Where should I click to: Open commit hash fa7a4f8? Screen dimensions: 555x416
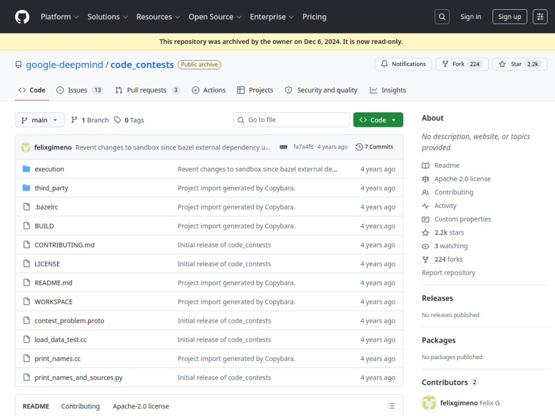pyautogui.click(x=304, y=147)
